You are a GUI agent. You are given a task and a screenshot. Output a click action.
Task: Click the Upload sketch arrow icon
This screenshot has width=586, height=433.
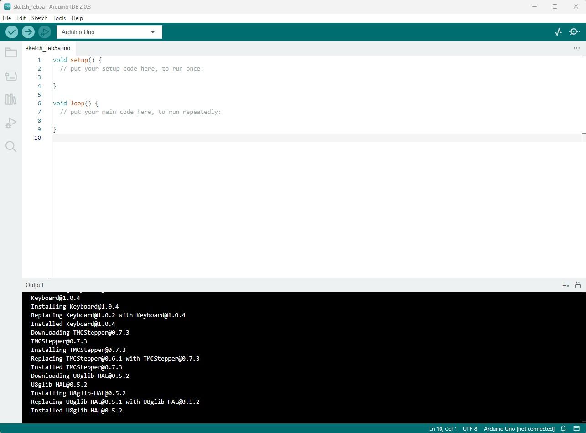coord(28,32)
